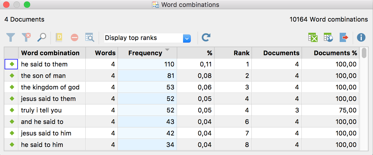Select the 'he said to them' cell

click(52, 64)
